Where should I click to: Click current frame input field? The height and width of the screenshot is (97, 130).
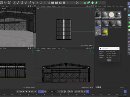(x=52, y=92)
